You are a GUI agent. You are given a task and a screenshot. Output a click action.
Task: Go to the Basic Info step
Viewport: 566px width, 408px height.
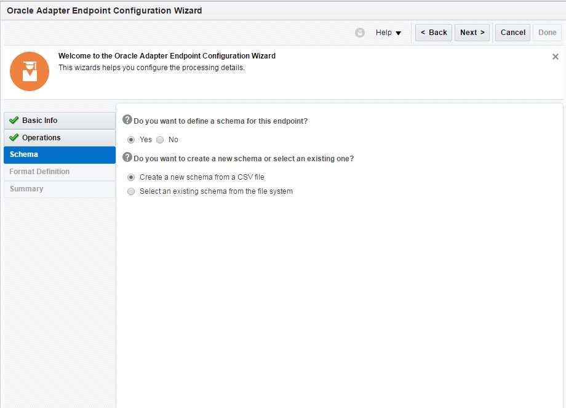[40, 121]
